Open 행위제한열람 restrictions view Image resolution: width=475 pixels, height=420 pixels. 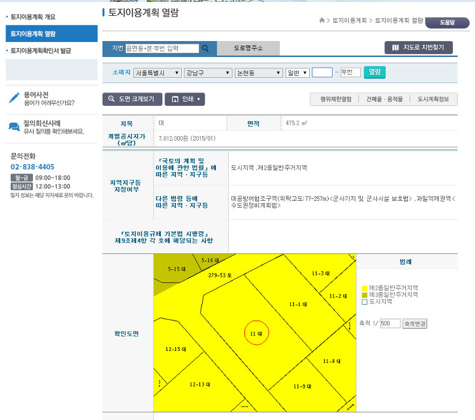[334, 99]
